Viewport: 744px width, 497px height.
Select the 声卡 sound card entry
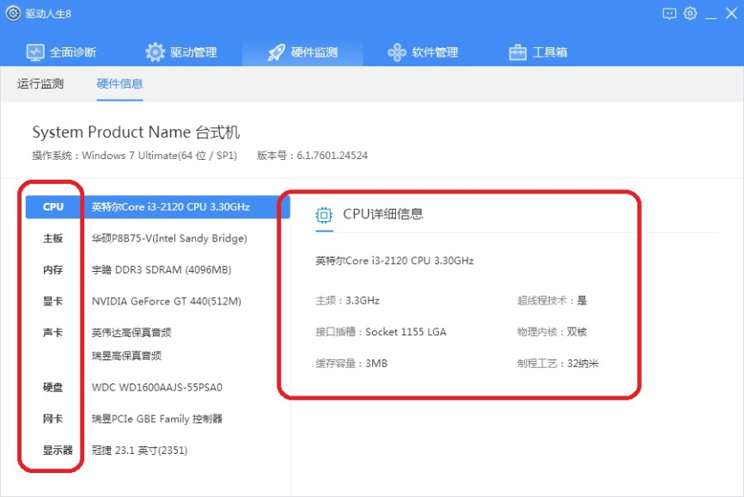[52, 332]
